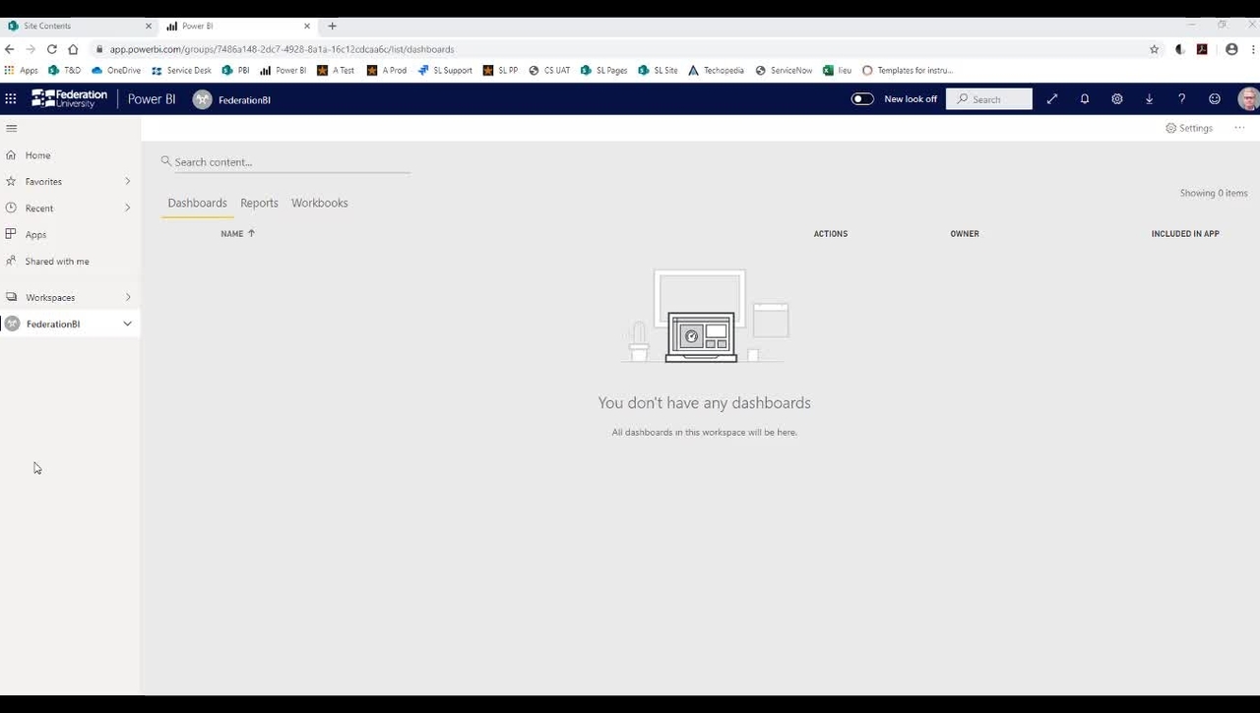Click the FederationBI workspace icon in header
Screen dimensions: 1260x713
202,99
